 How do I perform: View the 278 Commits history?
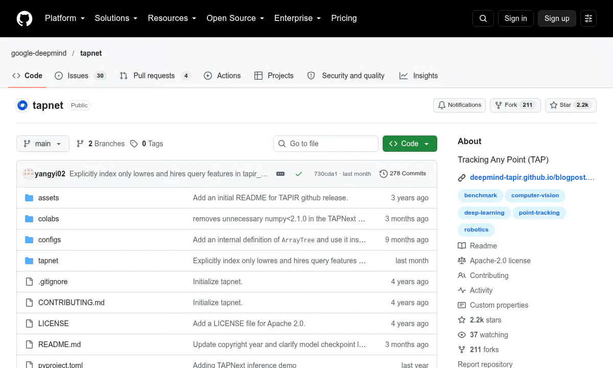[403, 174]
